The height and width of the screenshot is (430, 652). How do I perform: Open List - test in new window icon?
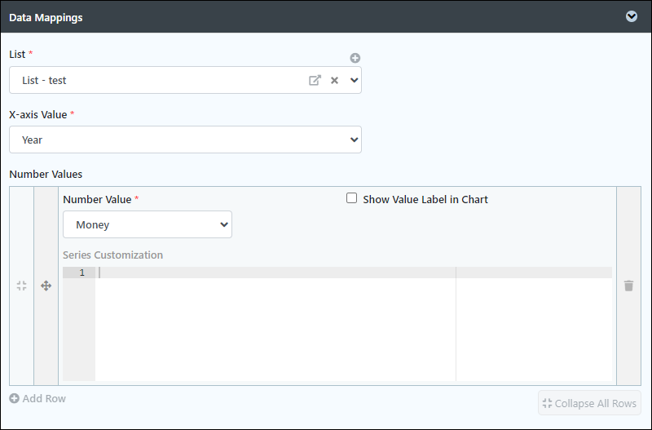point(315,80)
